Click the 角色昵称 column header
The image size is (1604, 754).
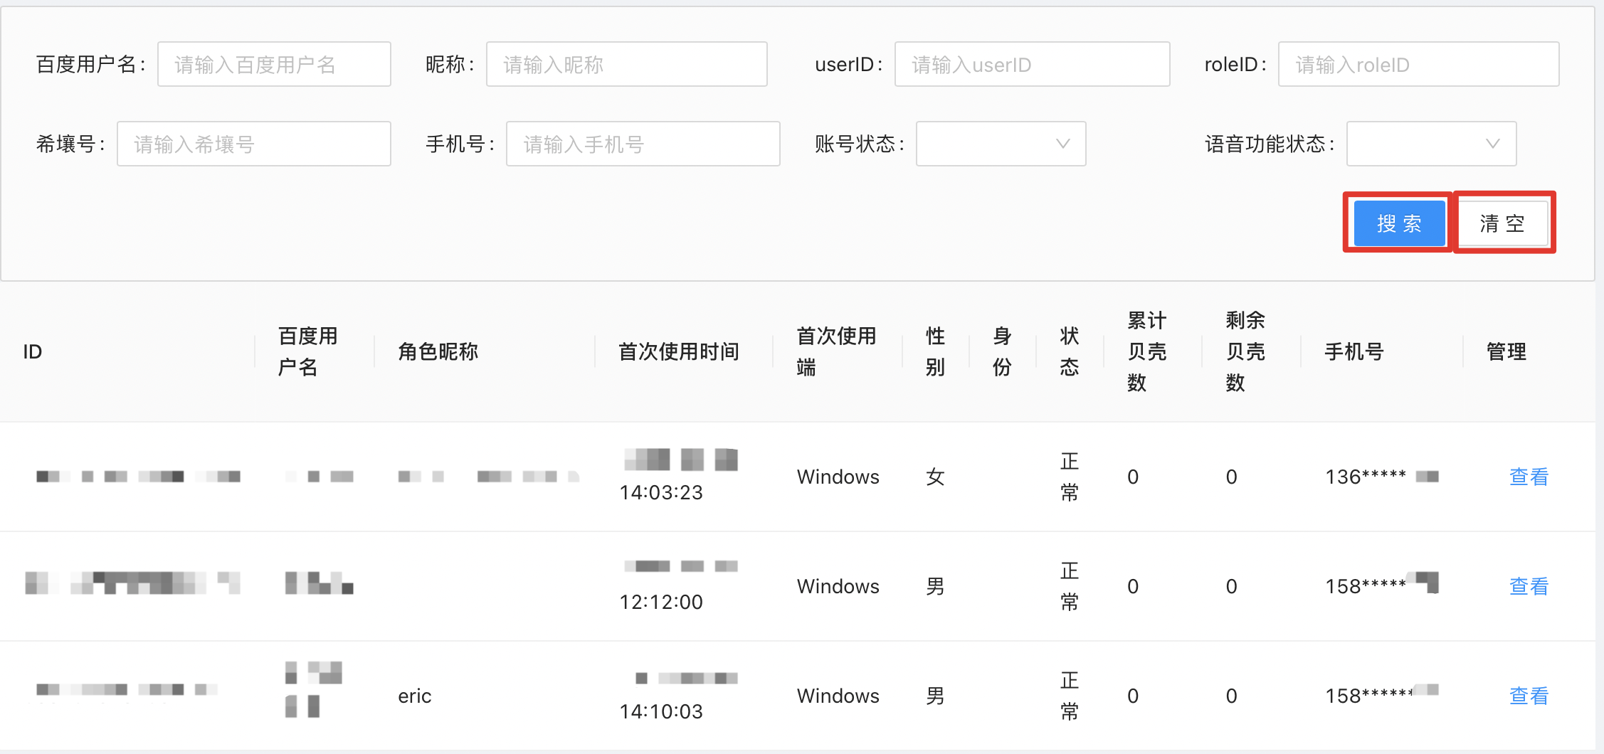438,351
